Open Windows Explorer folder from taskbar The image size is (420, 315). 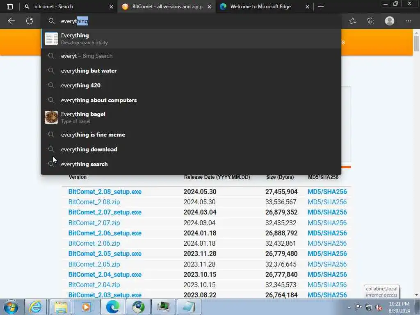(x=61, y=307)
